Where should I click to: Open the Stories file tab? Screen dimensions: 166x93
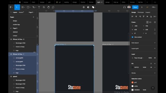tap(91, 2)
